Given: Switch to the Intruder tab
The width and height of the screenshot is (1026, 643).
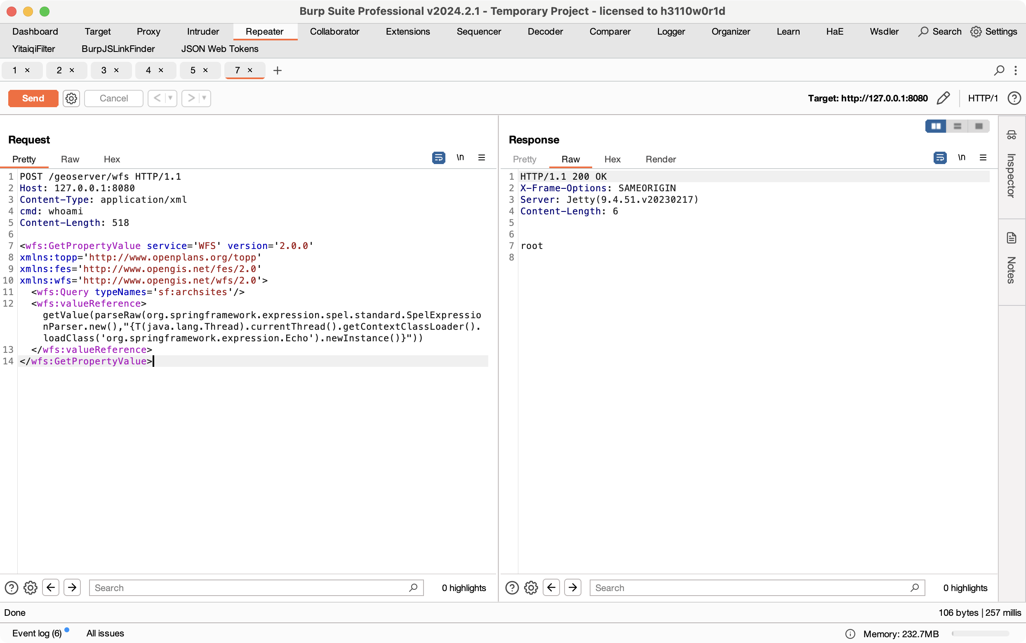Looking at the screenshot, I should pos(203,31).
